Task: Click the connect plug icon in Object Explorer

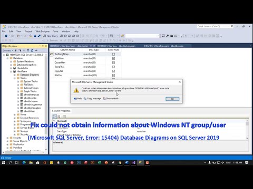Action: point(16,50)
